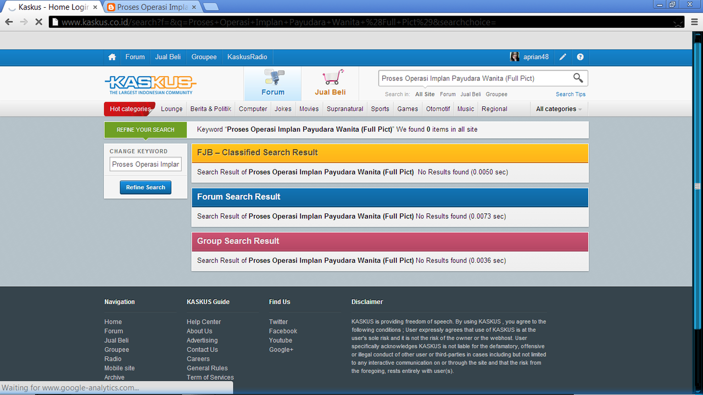Expand the All categories dropdown
The width and height of the screenshot is (703, 395).
[559, 109]
